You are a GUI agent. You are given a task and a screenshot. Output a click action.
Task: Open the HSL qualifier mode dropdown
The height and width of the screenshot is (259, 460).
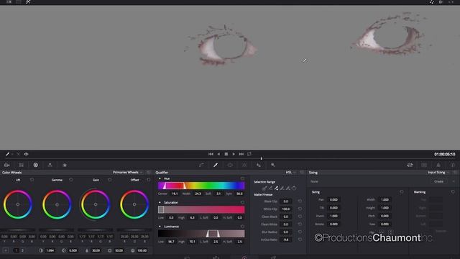[x=290, y=173]
